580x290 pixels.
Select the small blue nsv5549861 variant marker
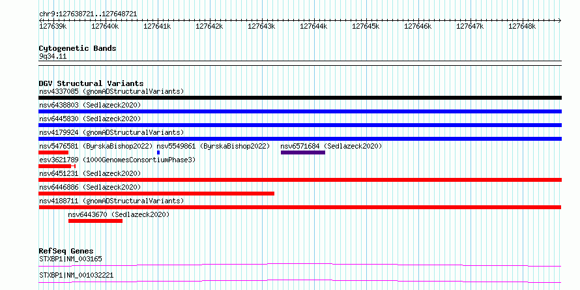tap(158, 152)
